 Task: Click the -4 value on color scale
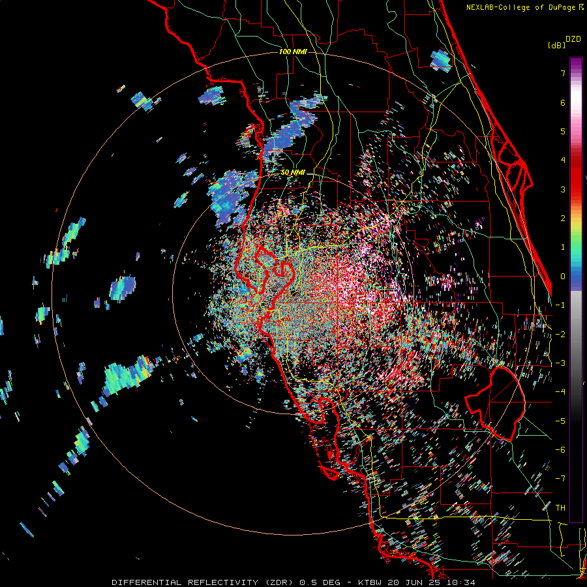(x=560, y=392)
